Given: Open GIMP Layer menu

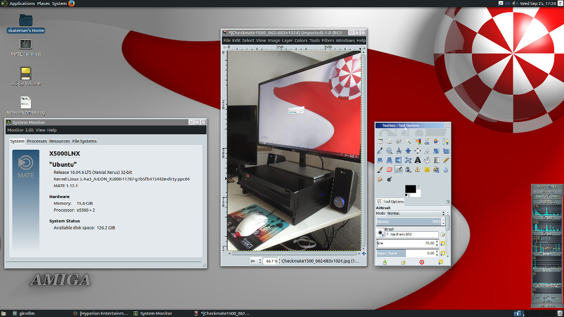Looking at the screenshot, I should 287,41.
